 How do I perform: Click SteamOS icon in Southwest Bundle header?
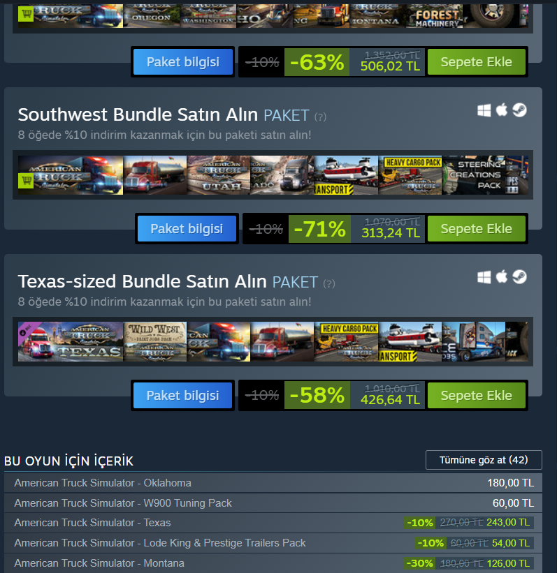point(519,110)
